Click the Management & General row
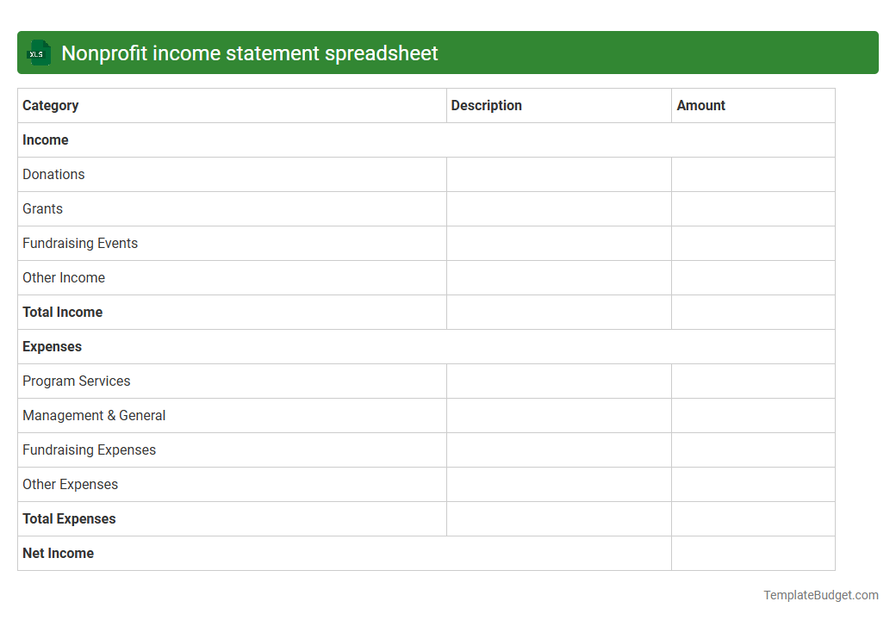Viewport: 896px width, 620px height. pos(94,415)
